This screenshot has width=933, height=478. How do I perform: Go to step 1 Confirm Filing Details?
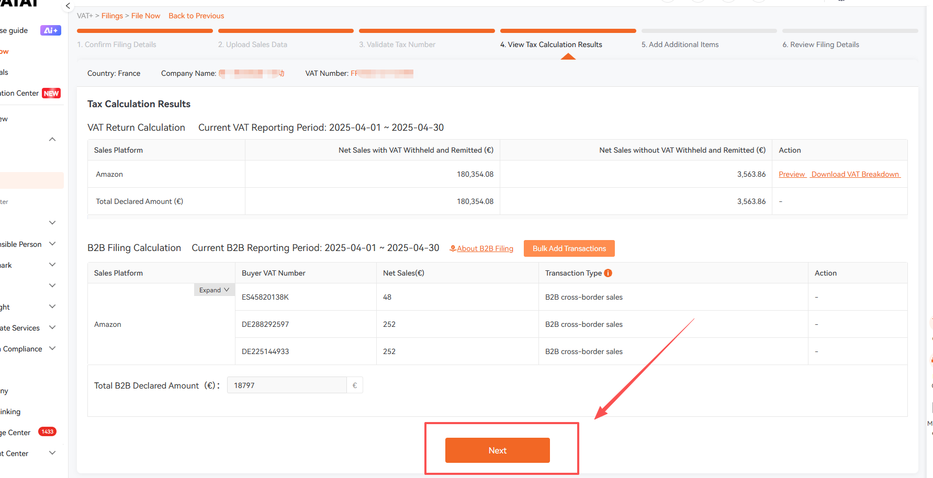click(117, 44)
